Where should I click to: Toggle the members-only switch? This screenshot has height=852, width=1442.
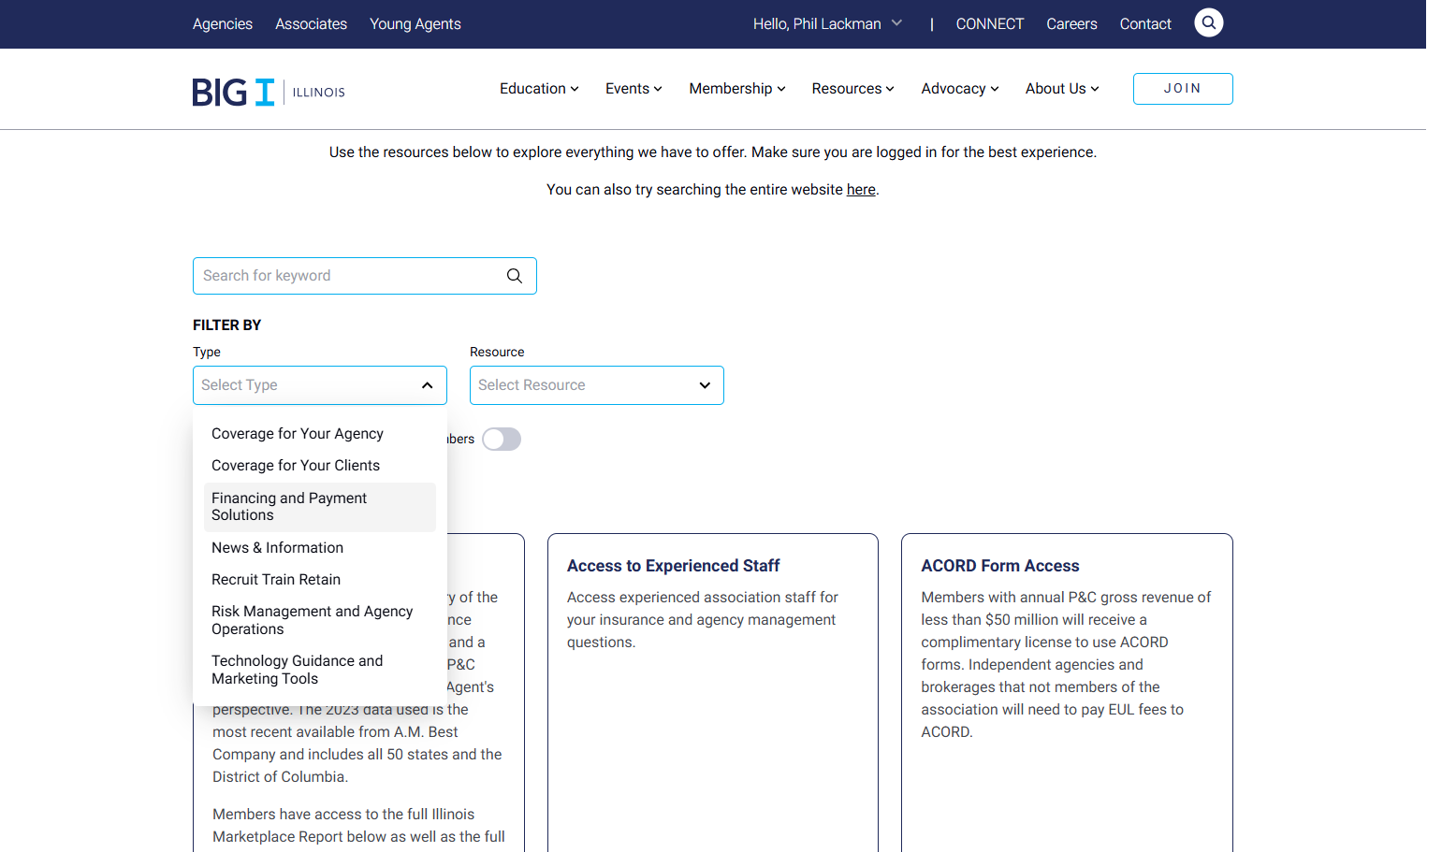coord(502,440)
